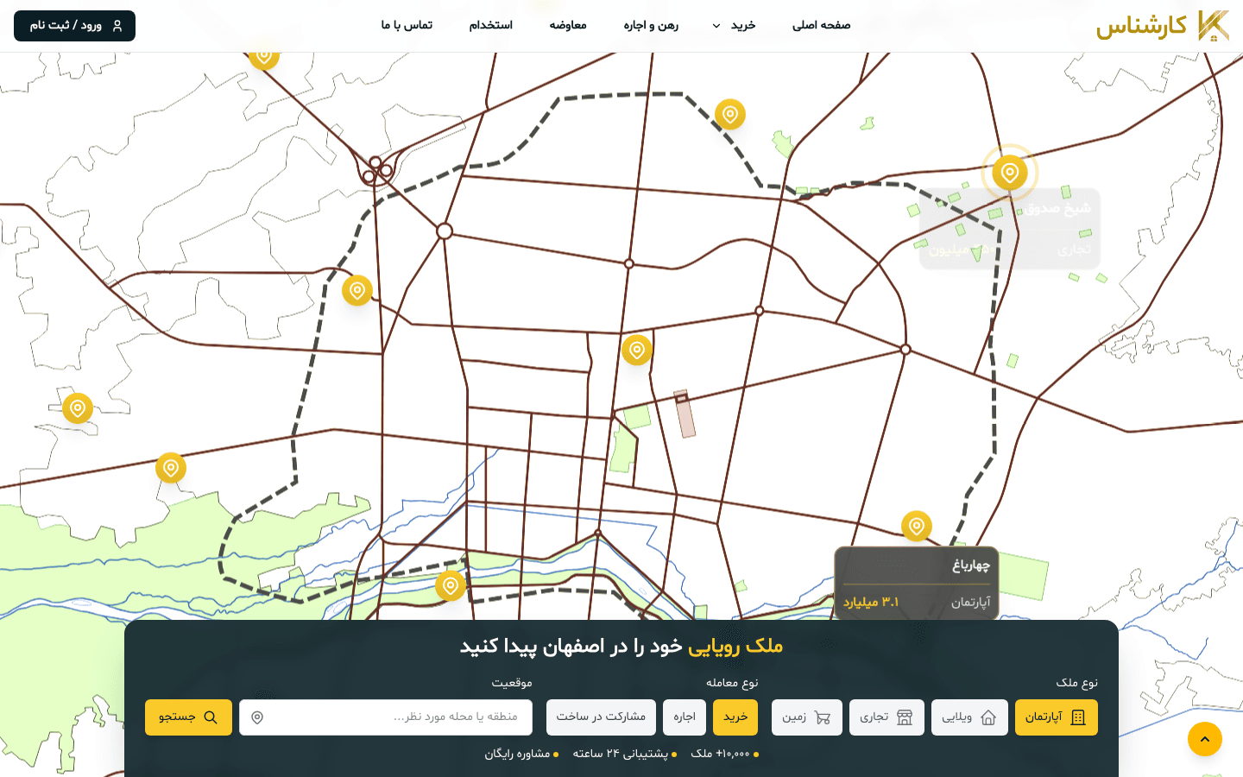Click the کارشناس logo in the header

tap(1162, 26)
